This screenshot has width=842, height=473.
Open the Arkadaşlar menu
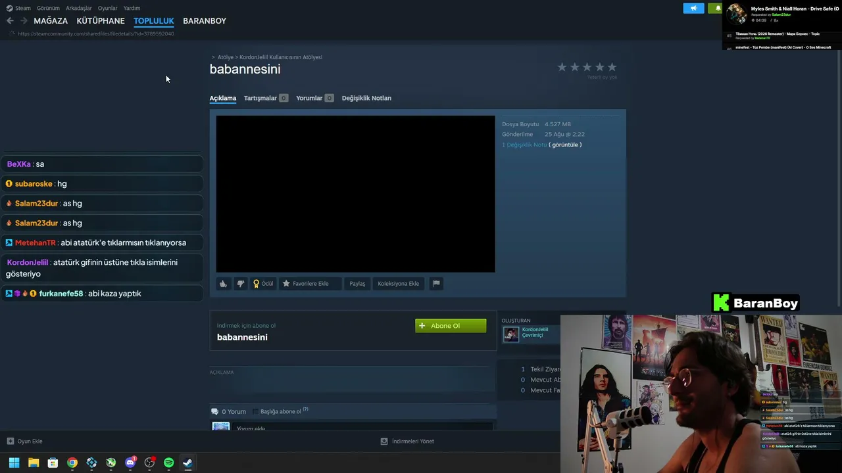pyautogui.click(x=79, y=9)
